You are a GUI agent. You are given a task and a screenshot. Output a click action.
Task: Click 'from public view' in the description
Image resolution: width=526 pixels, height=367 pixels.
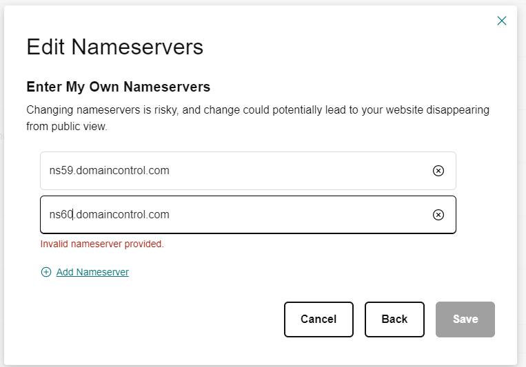click(x=68, y=127)
